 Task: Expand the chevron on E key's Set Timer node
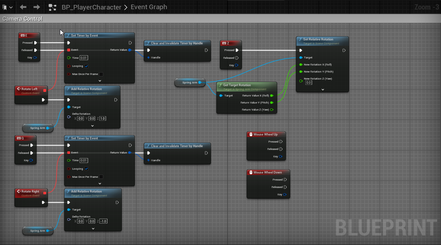[x=100, y=81]
